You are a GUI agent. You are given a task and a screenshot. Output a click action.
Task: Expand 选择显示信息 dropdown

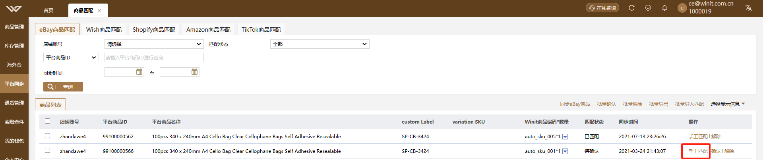tap(728, 104)
